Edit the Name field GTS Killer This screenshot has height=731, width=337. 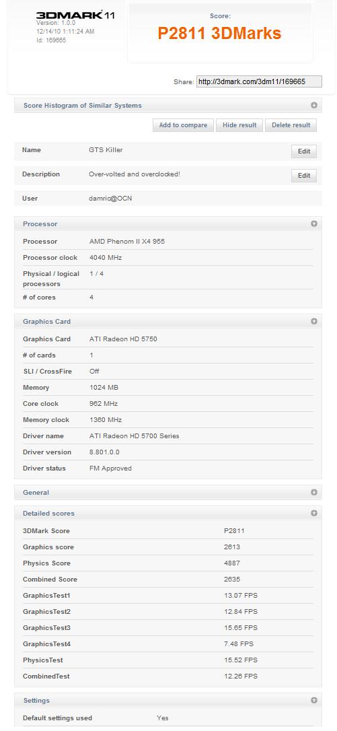tap(304, 151)
